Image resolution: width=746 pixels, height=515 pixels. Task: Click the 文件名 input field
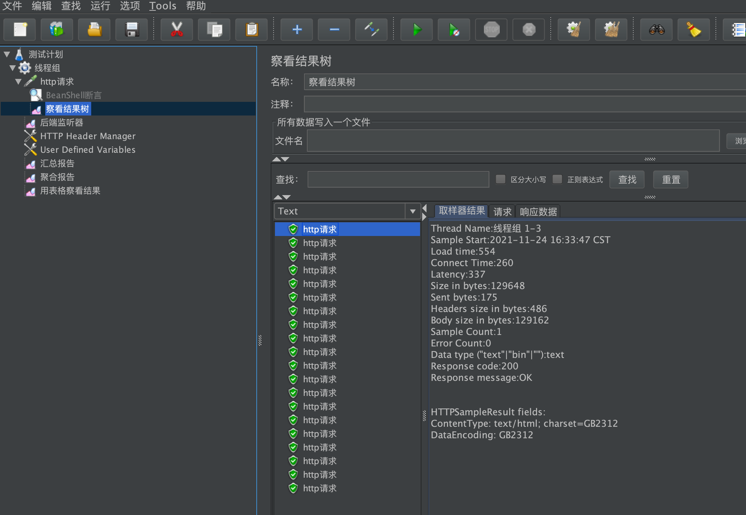point(513,141)
